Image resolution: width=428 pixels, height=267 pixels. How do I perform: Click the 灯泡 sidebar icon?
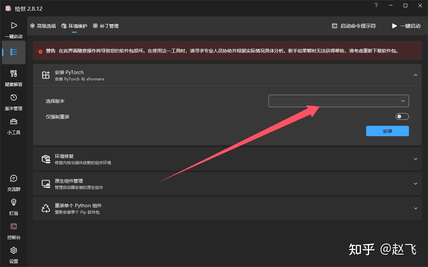pos(14,206)
